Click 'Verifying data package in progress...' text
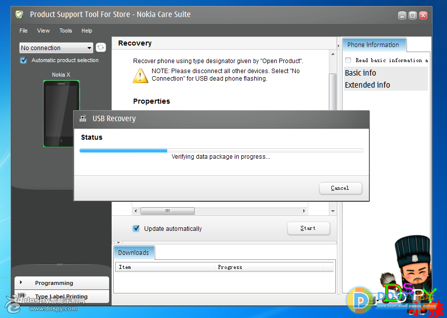This screenshot has height=318, width=447. point(221,157)
